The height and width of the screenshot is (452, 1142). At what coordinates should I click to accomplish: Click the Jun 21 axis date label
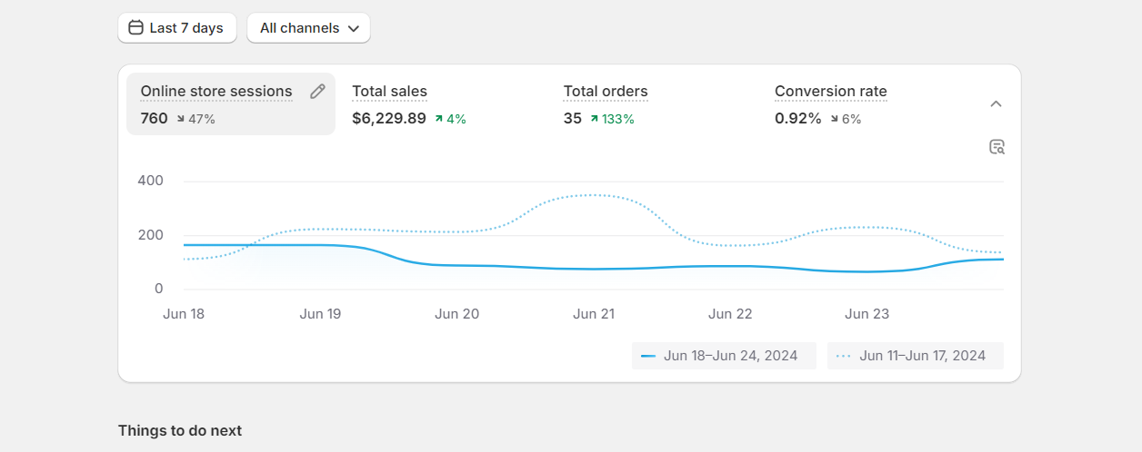click(x=594, y=314)
